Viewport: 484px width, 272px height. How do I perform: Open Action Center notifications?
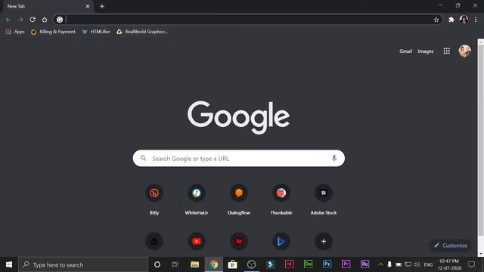tap(471, 264)
